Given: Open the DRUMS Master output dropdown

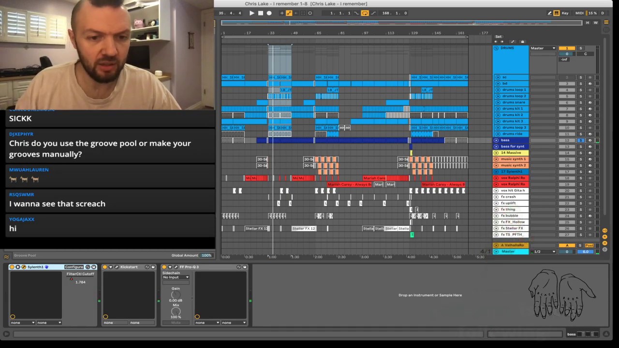Looking at the screenshot, I should (543, 48).
